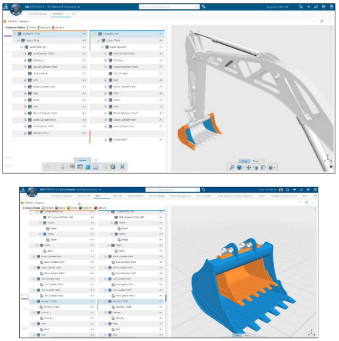The height and width of the screenshot is (341, 339).
Task: Click the refresh icon in the compare action bar
Action: pyautogui.click(x=113, y=167)
